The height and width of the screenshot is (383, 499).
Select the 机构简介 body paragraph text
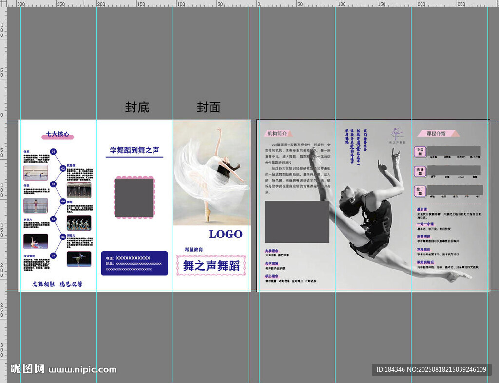tap(298, 168)
